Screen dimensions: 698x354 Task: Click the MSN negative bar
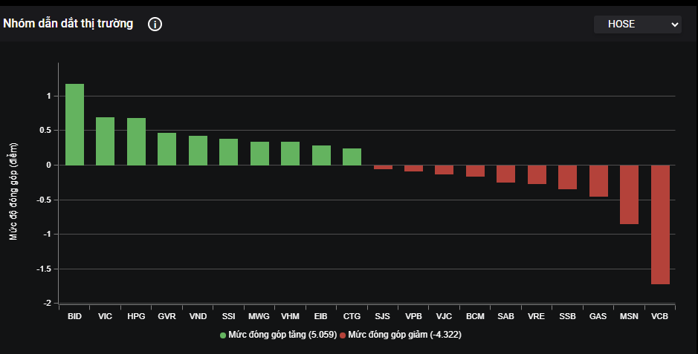(x=630, y=194)
